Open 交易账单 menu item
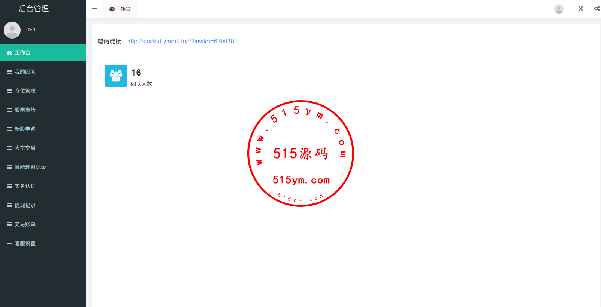This screenshot has width=601, height=307. (x=25, y=224)
